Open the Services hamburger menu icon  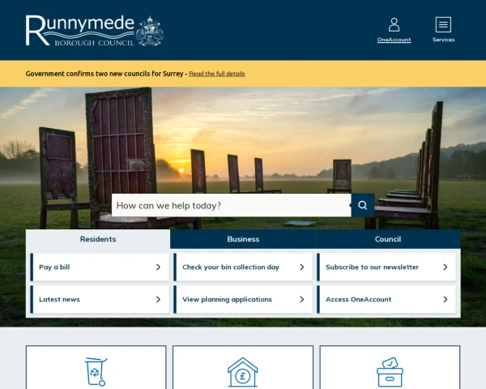click(443, 24)
